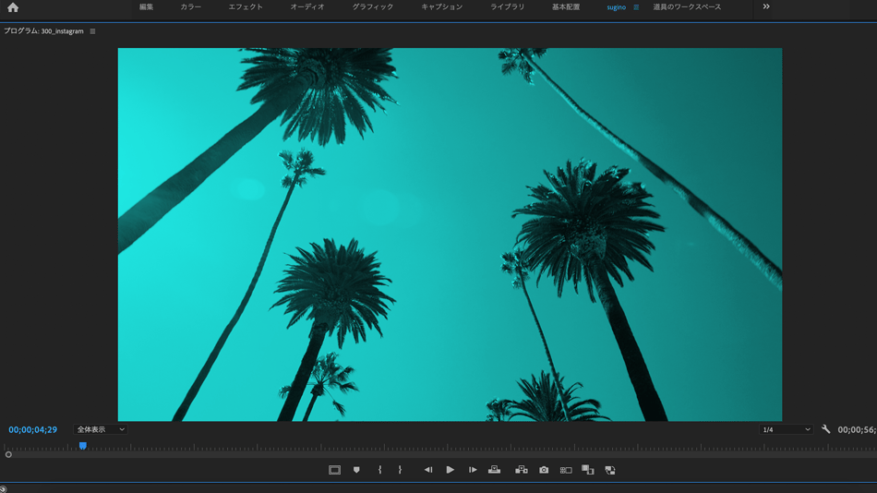Click the Mark Out bracket icon

point(400,470)
